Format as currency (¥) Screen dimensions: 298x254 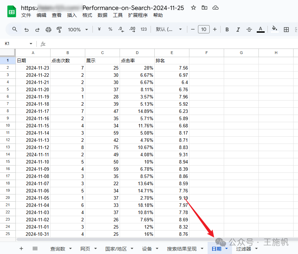click(x=99, y=29)
